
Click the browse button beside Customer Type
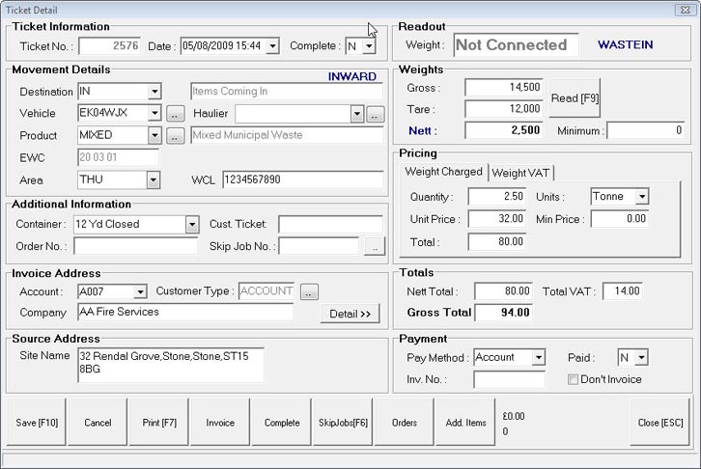tap(309, 291)
